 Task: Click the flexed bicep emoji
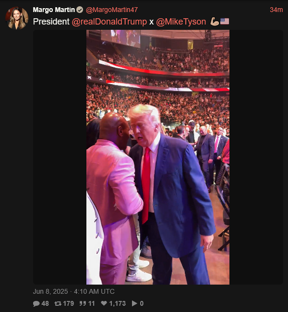pyautogui.click(x=215, y=21)
